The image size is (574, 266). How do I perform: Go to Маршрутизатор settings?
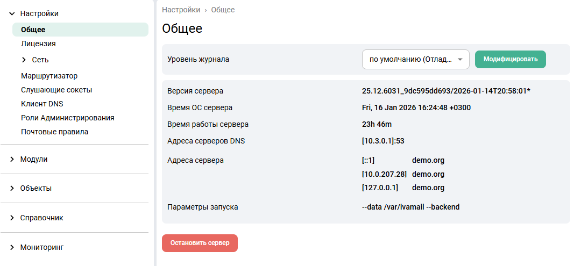pos(49,76)
